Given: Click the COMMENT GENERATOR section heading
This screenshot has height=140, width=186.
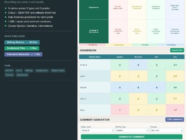Looking at the screenshot, I should (x=95, y=120).
